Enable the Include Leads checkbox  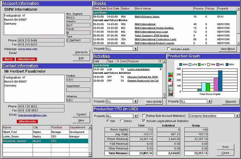(168, 49)
